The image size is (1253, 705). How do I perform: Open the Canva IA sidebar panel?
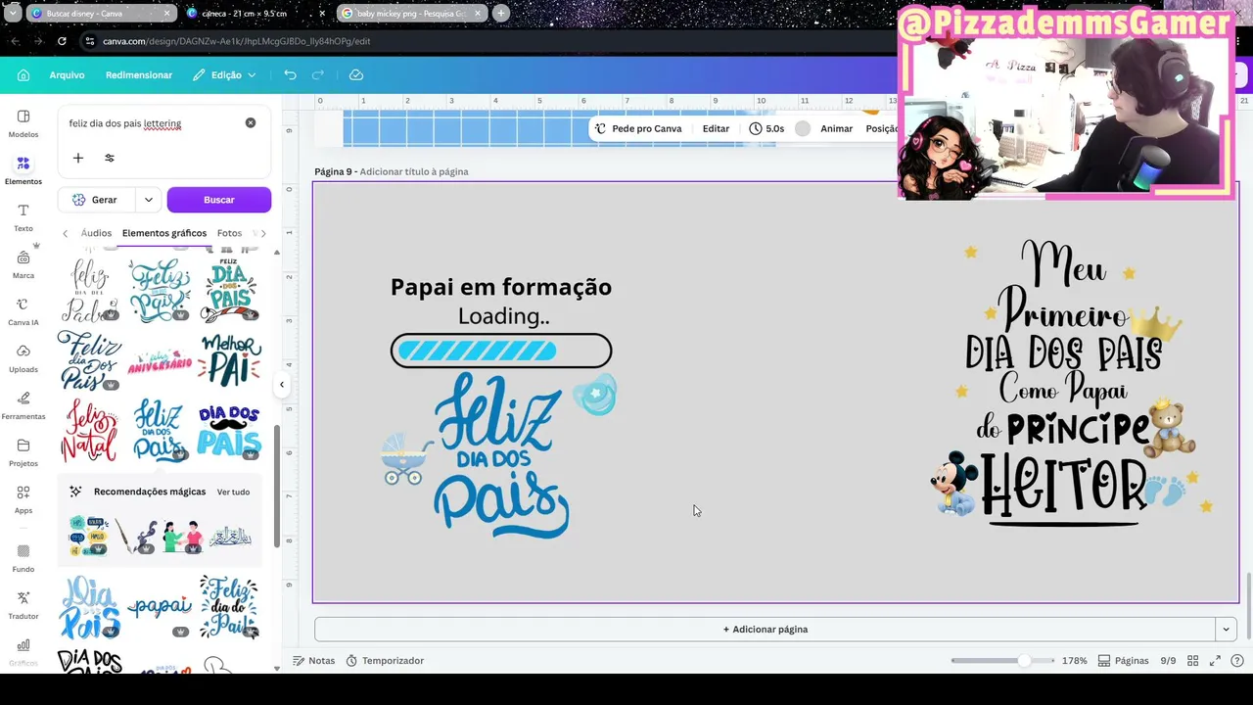[x=23, y=311]
